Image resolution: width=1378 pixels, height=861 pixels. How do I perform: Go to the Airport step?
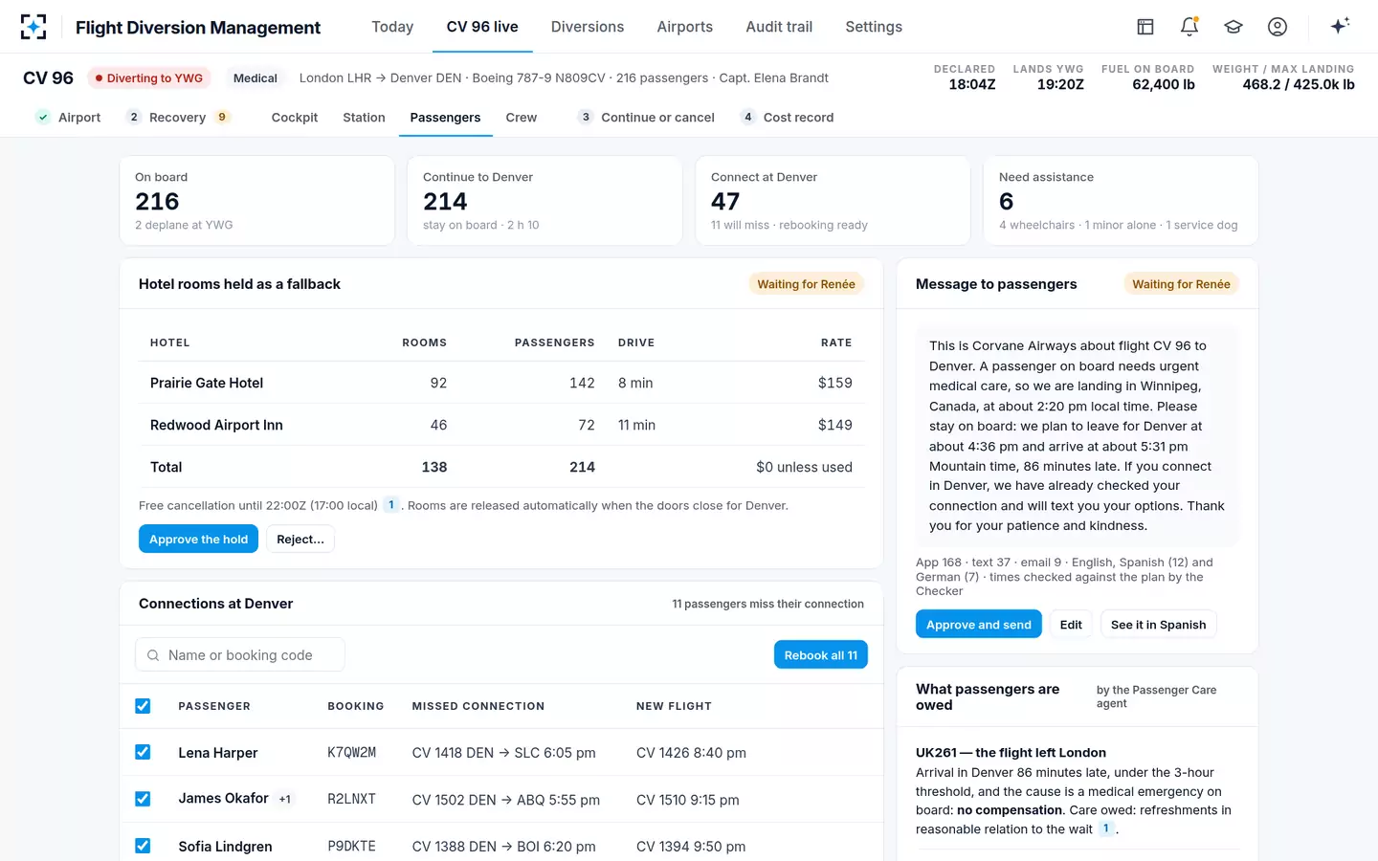[x=68, y=118]
